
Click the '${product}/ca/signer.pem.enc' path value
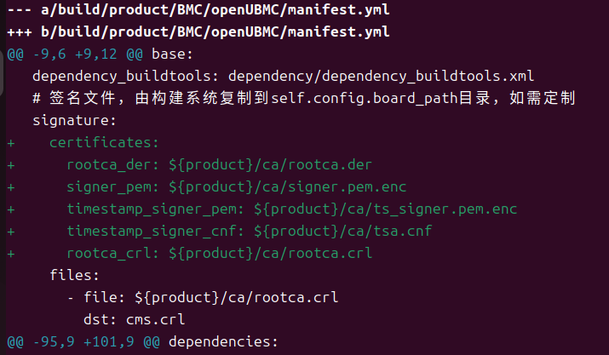click(287, 187)
